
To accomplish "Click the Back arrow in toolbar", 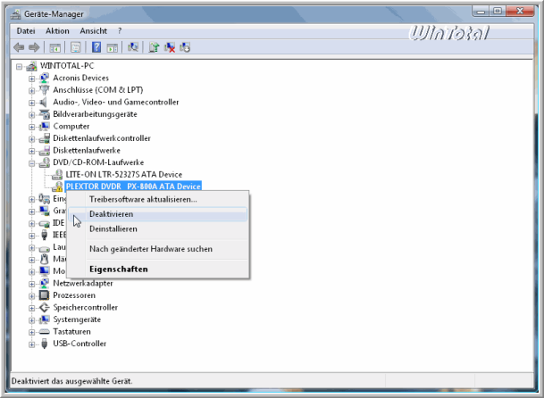I will pyautogui.click(x=19, y=47).
